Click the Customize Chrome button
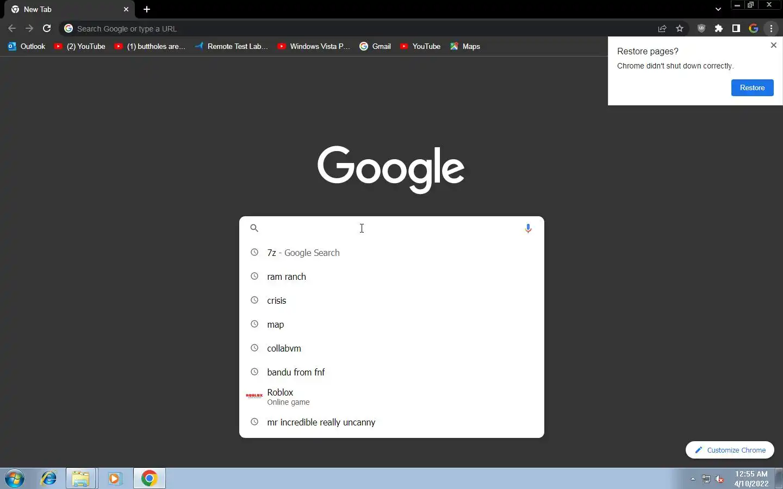Viewport: 783px width, 489px height. [730, 450]
